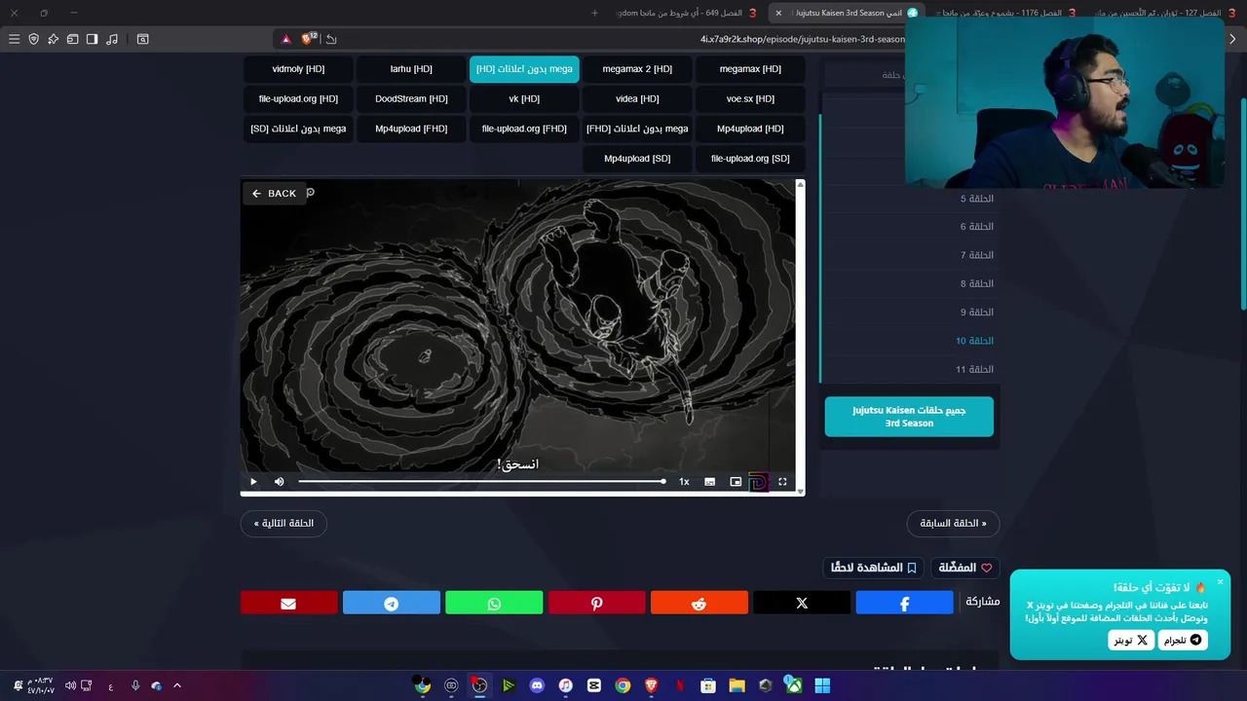Mute the video player volume
This screenshot has height=701, width=1247.
[x=280, y=482]
